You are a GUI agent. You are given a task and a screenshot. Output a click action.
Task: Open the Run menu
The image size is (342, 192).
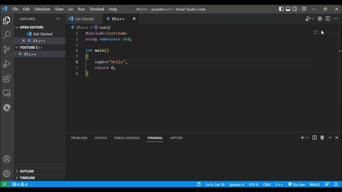point(81,9)
